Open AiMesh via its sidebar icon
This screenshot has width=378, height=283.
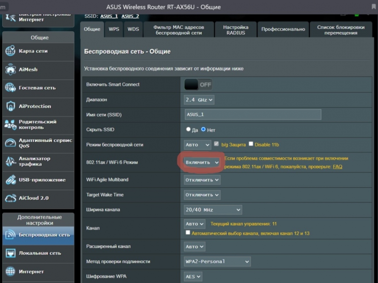(10, 69)
